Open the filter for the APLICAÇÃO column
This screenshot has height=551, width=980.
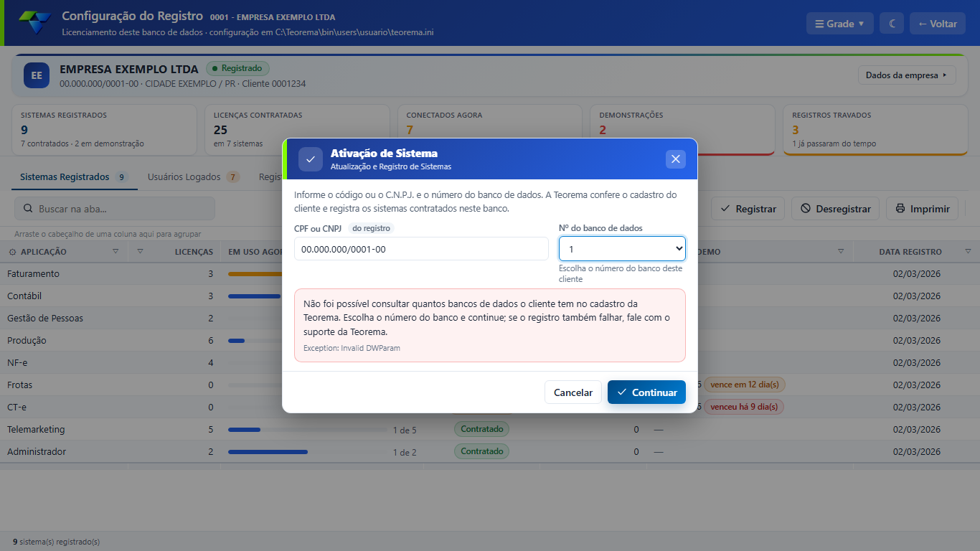click(116, 252)
